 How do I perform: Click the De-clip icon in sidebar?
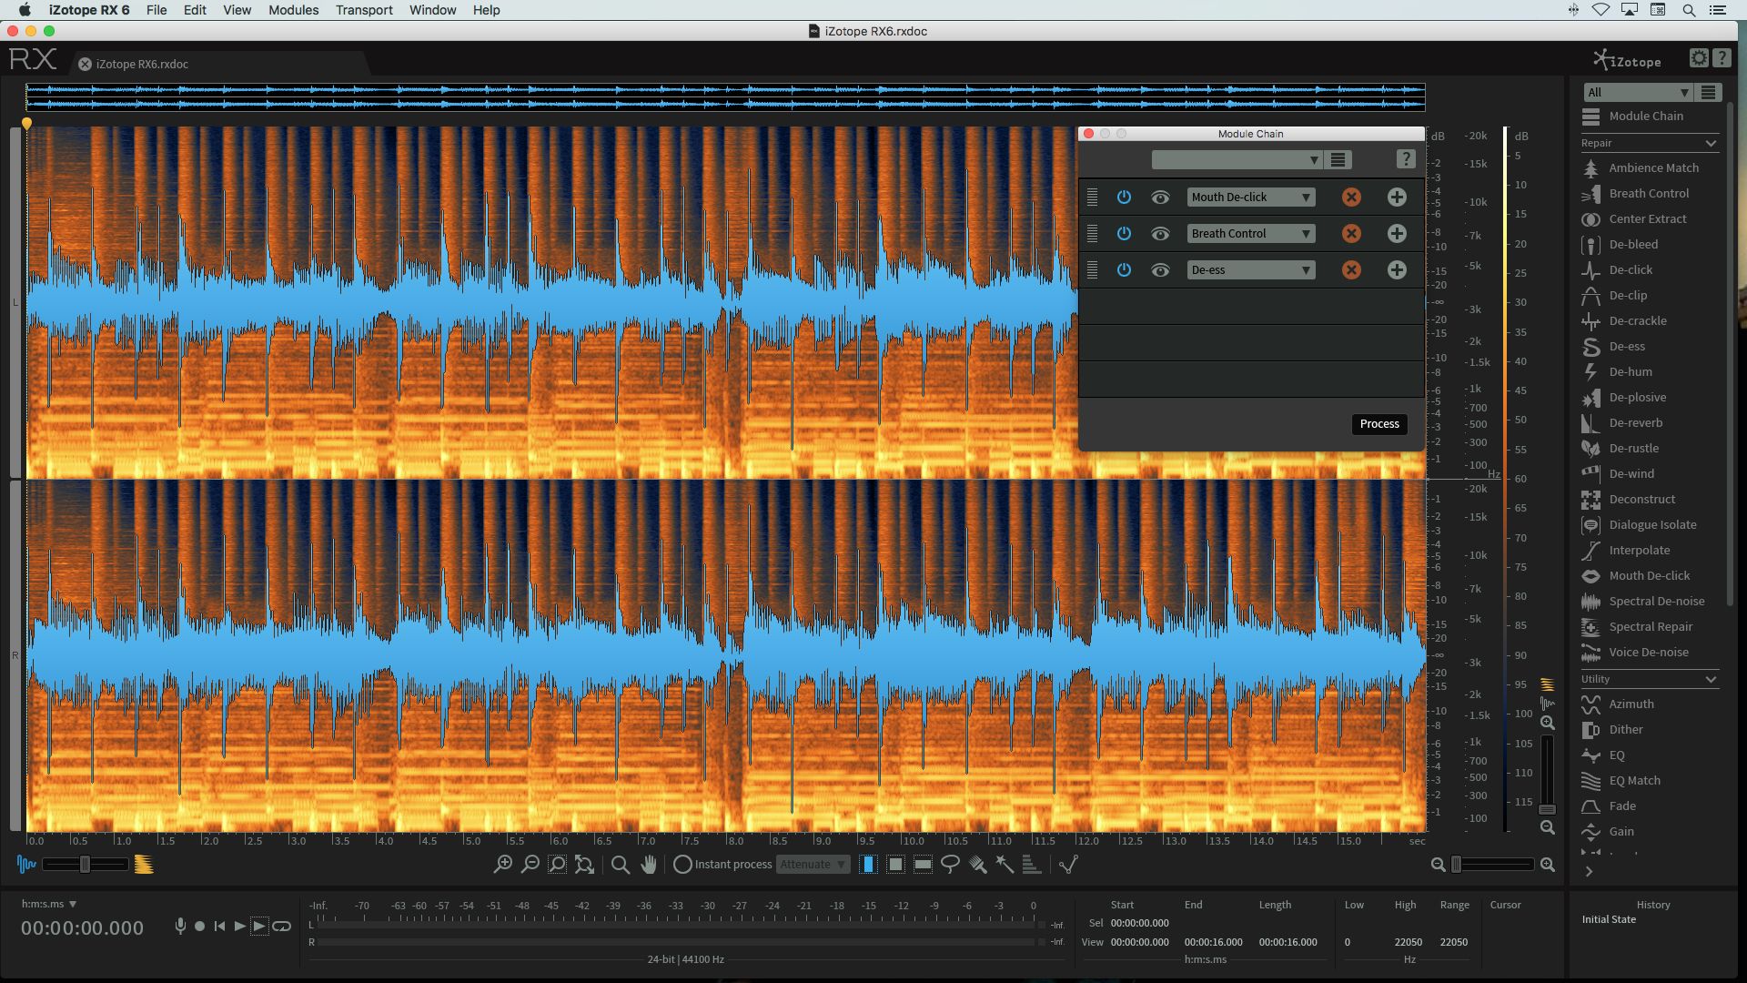click(x=1592, y=295)
